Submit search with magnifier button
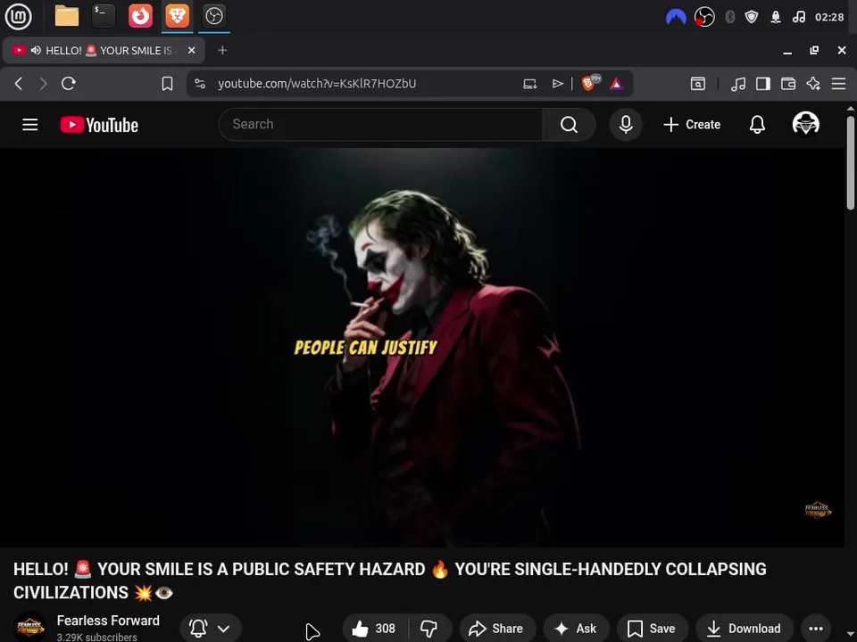Screen dimensions: 857x642 (x=569, y=125)
